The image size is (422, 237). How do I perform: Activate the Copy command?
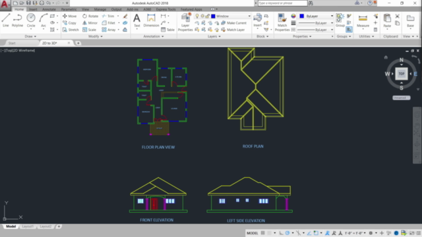69,23
